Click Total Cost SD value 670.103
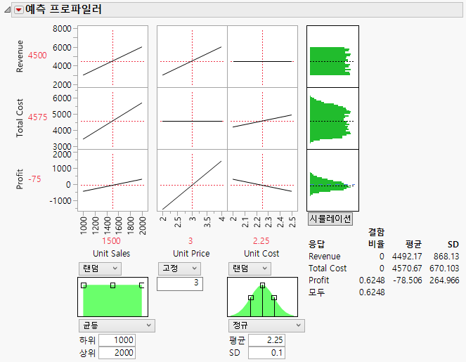 pos(444,269)
